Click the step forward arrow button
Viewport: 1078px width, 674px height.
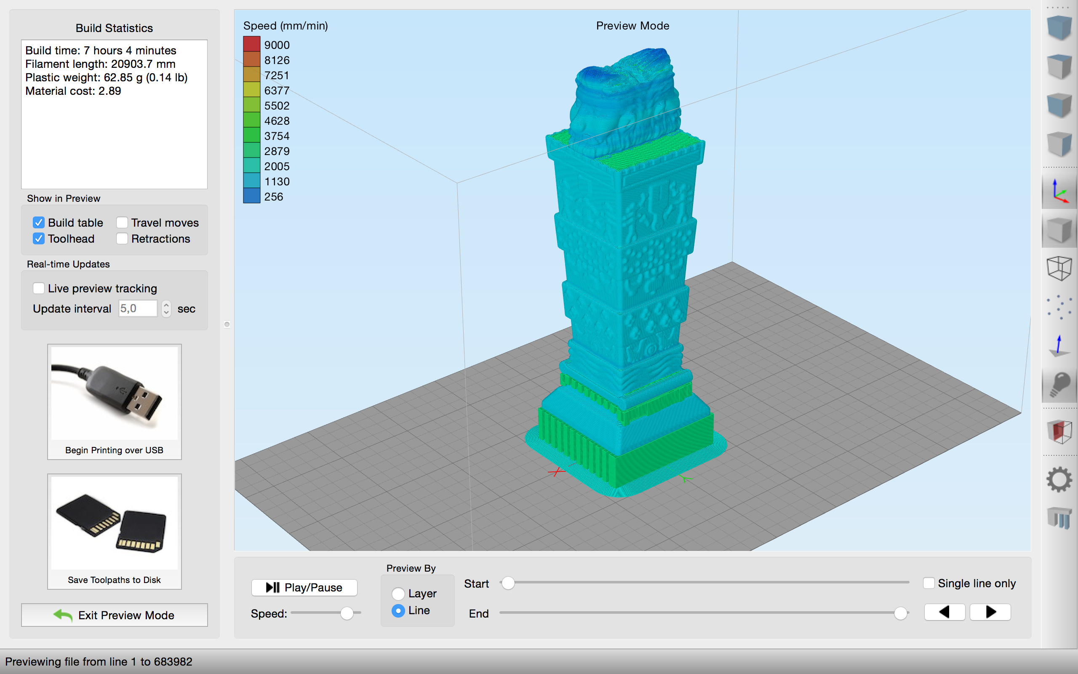click(990, 612)
